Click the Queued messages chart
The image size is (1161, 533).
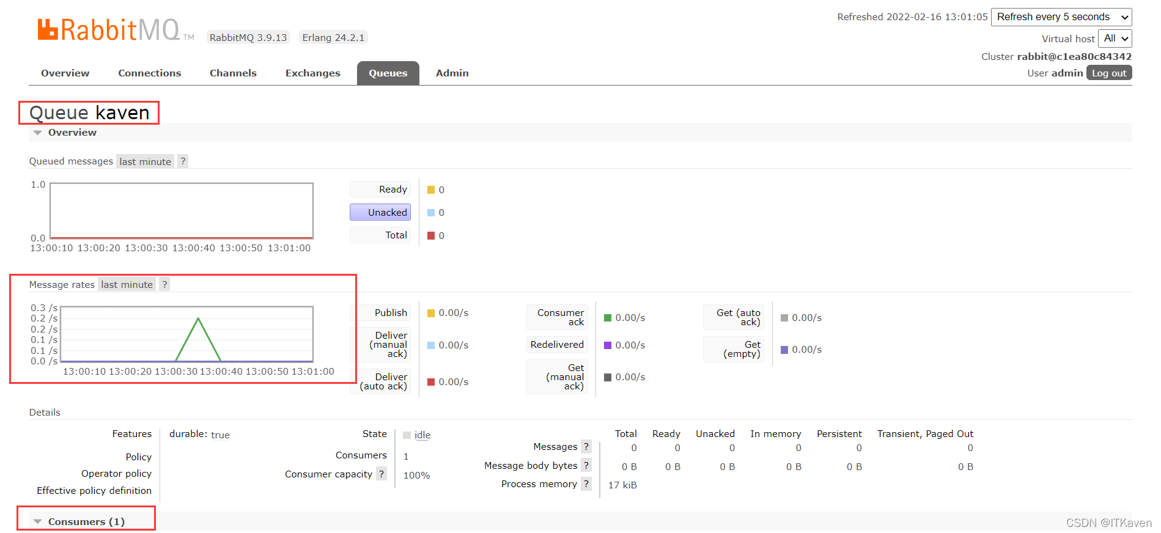(182, 210)
